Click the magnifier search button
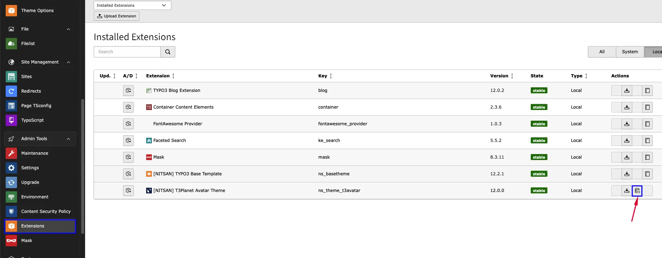The image size is (662, 258). [x=168, y=52]
